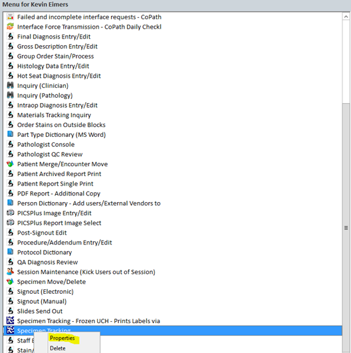
Task: Select Materials Tracking Inquiry label
Action: click(54, 115)
